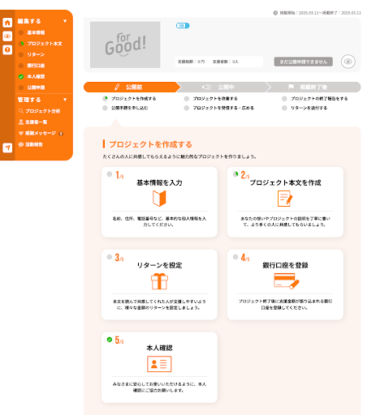This screenshot has height=415, width=376.
Task: Collapse the 管理する section arrow
Action: pos(65,100)
